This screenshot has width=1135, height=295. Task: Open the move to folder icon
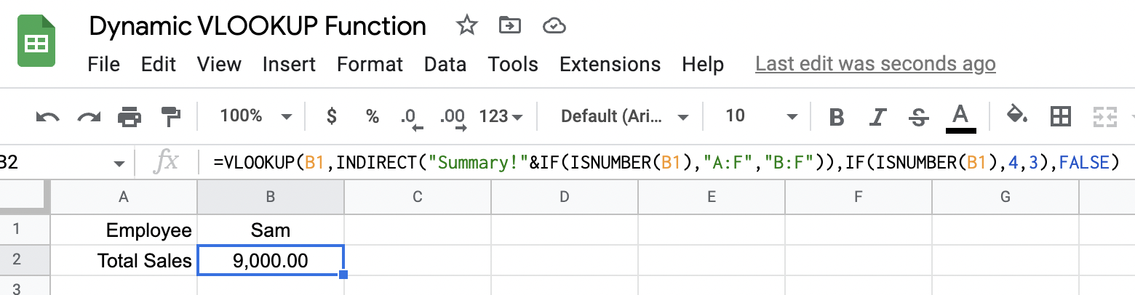pos(510,26)
